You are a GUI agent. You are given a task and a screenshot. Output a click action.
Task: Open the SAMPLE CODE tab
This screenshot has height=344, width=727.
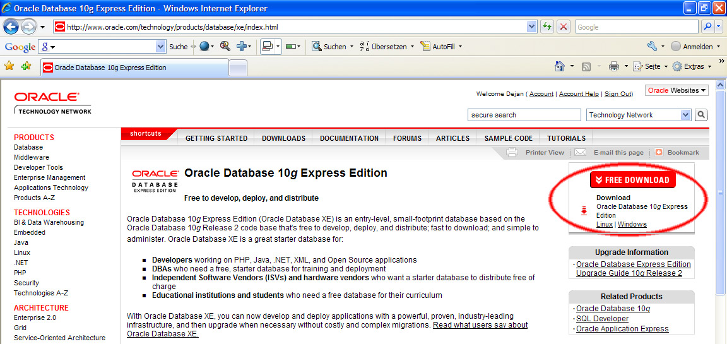tap(508, 138)
